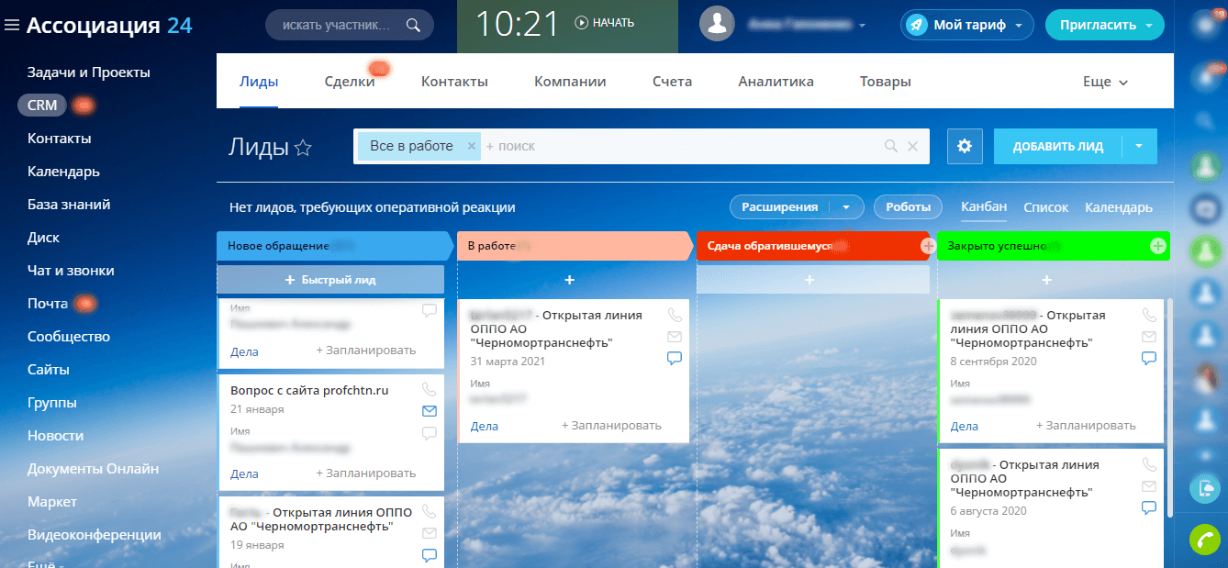Expand the ДОБАВИТЬ ЛИД dropdown arrow
The height and width of the screenshot is (568, 1228).
tap(1140, 146)
